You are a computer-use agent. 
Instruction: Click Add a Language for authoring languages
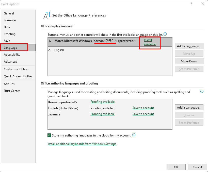[x=189, y=108]
